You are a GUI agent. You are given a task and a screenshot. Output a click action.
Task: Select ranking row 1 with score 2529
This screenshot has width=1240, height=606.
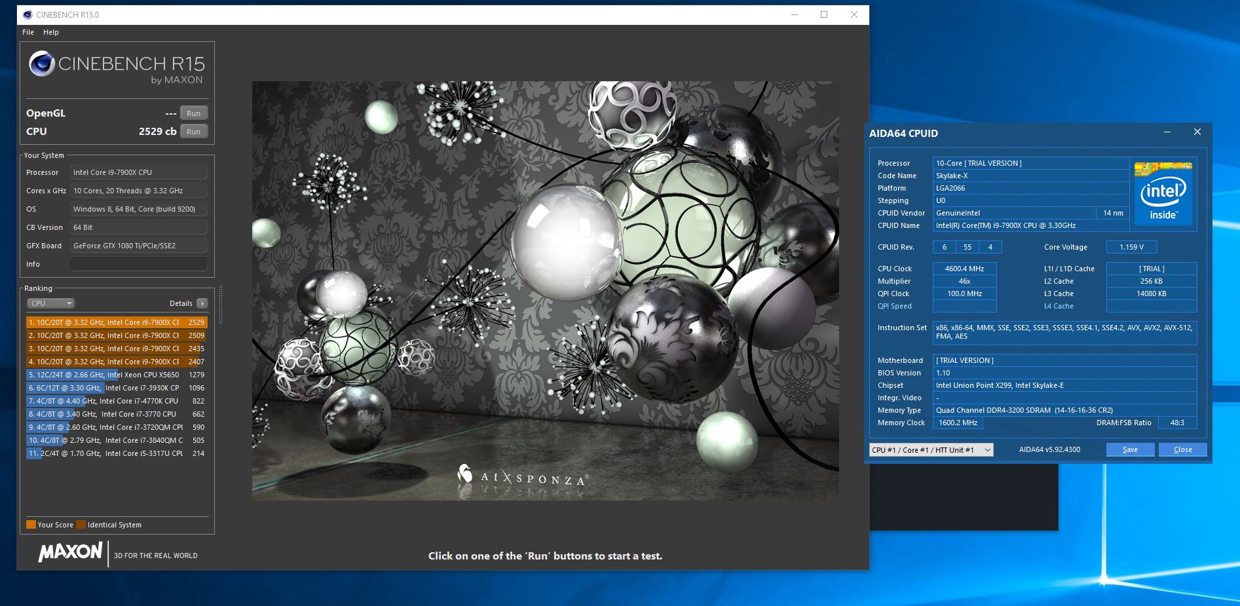[117, 322]
